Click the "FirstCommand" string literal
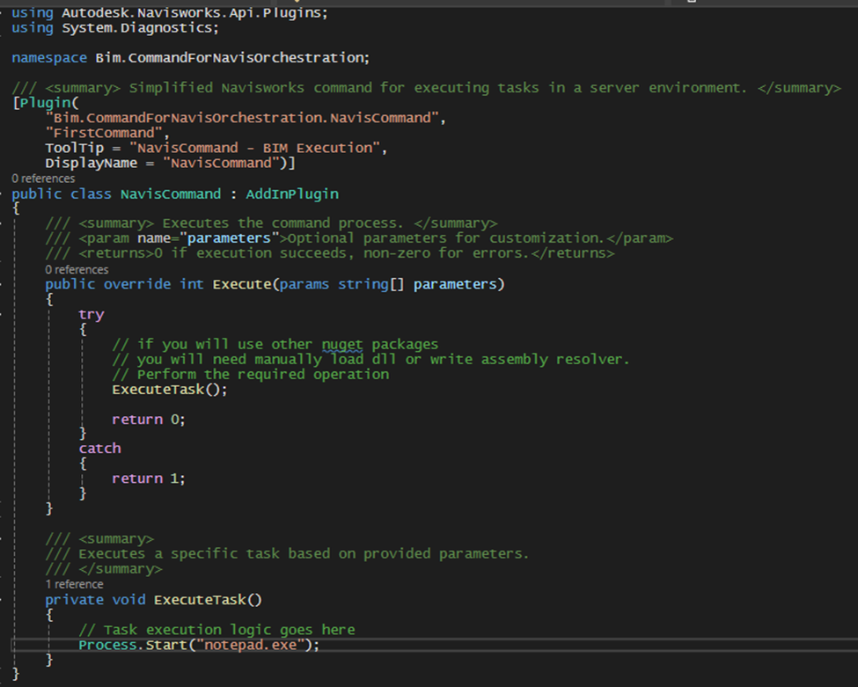858x687 pixels. pos(104,133)
